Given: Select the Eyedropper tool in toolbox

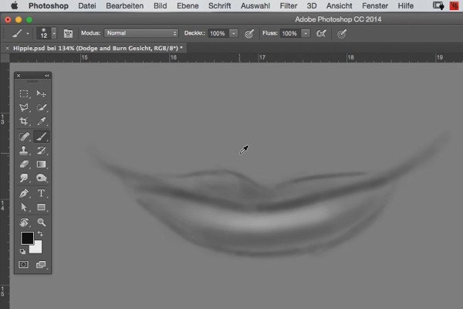Looking at the screenshot, I should click(41, 121).
